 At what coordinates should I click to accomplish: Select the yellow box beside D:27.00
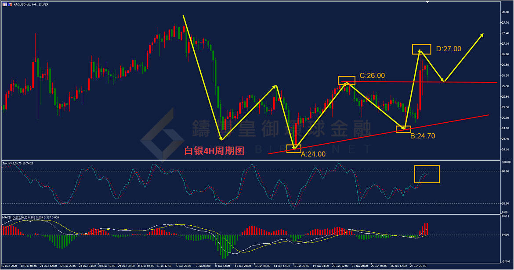(x=422, y=49)
